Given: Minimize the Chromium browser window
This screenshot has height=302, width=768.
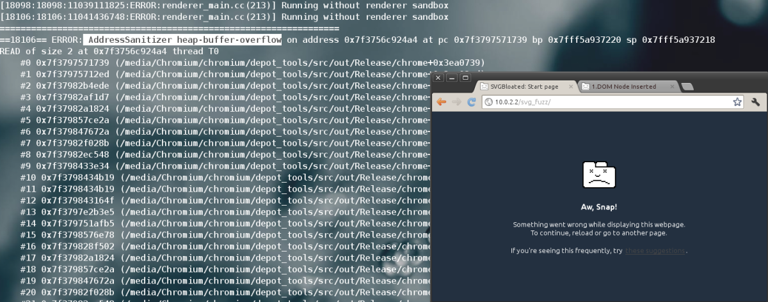Looking at the screenshot, I should pyautogui.click(x=450, y=78).
